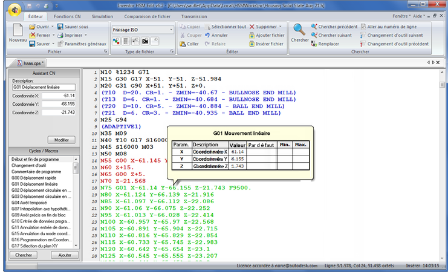Click the Modifier button
This screenshot has height=274, width=448.
coord(62,140)
